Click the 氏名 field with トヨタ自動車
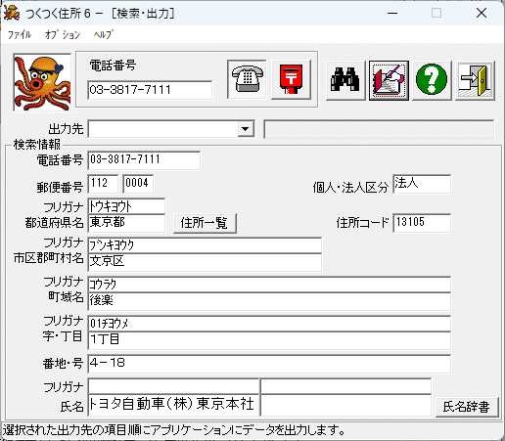The height and width of the screenshot is (441, 505). pyautogui.click(x=173, y=405)
